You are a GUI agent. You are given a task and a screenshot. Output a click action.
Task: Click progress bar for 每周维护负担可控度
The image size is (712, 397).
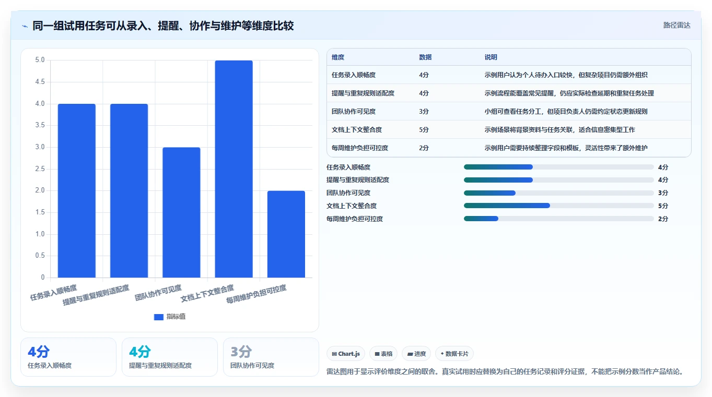(x=559, y=219)
